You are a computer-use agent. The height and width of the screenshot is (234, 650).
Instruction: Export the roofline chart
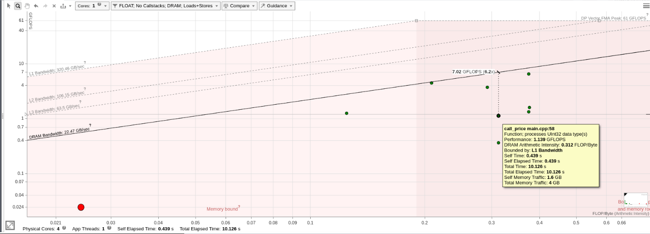pyautogui.click(x=63, y=6)
